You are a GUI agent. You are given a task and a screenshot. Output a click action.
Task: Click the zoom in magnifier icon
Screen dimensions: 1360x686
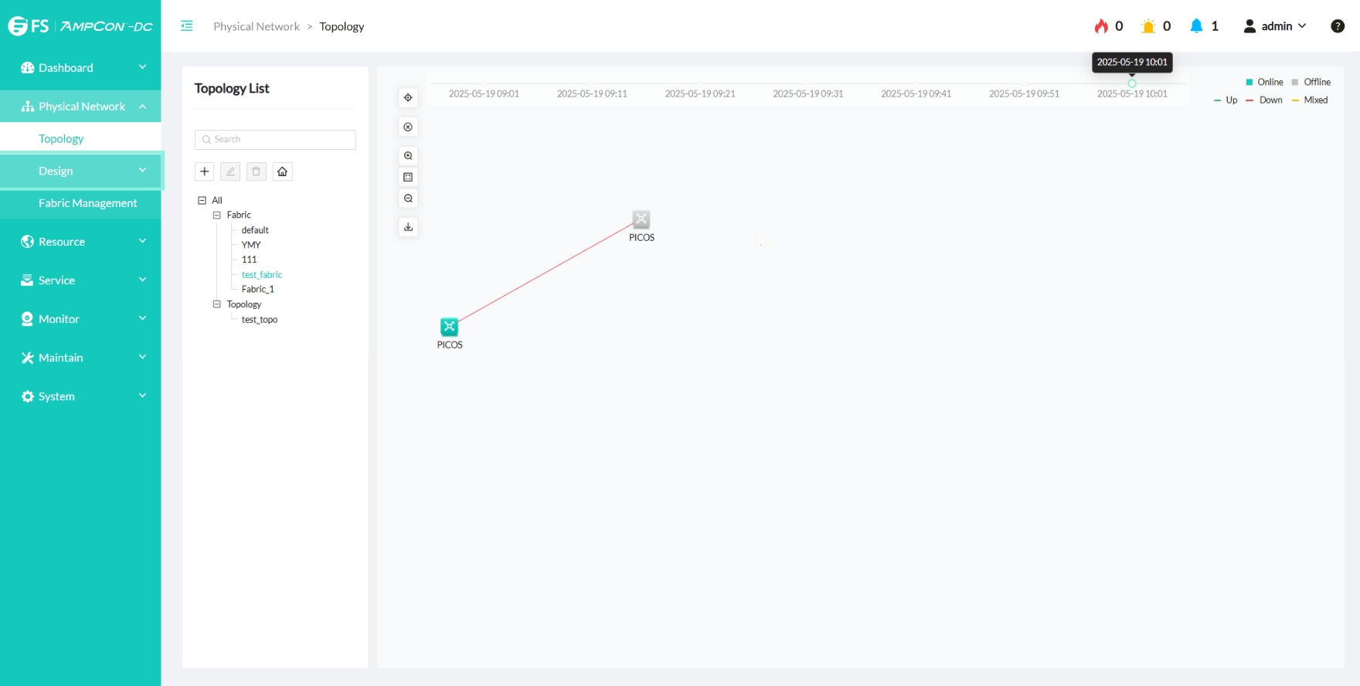coord(408,156)
